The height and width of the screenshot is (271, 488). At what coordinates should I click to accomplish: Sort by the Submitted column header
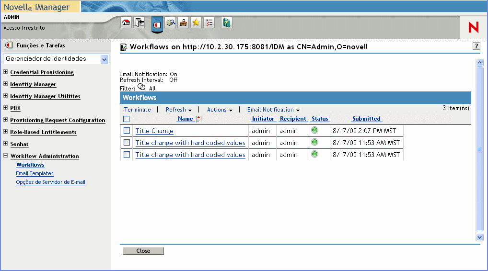tap(366, 119)
